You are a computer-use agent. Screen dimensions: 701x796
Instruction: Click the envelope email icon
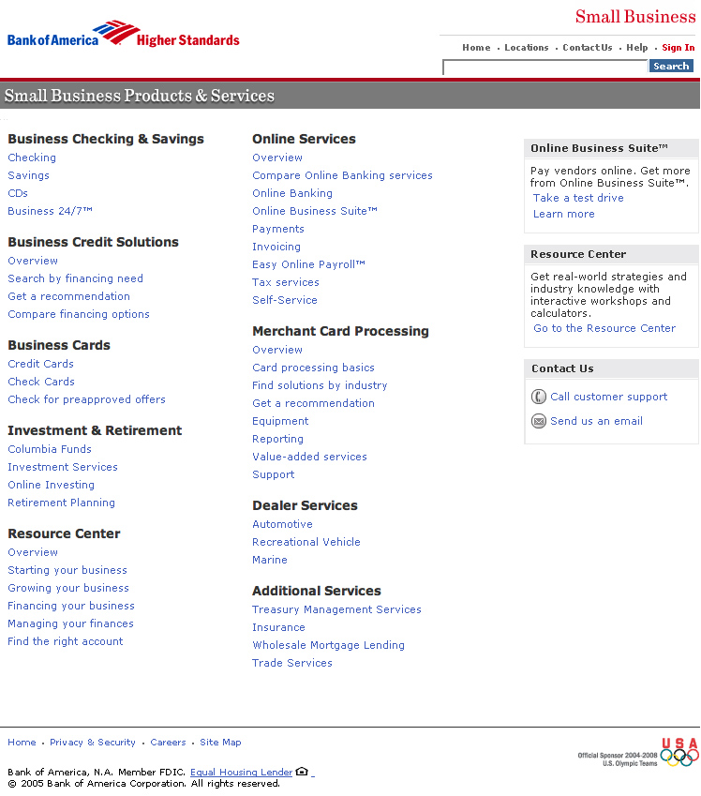pos(539,421)
